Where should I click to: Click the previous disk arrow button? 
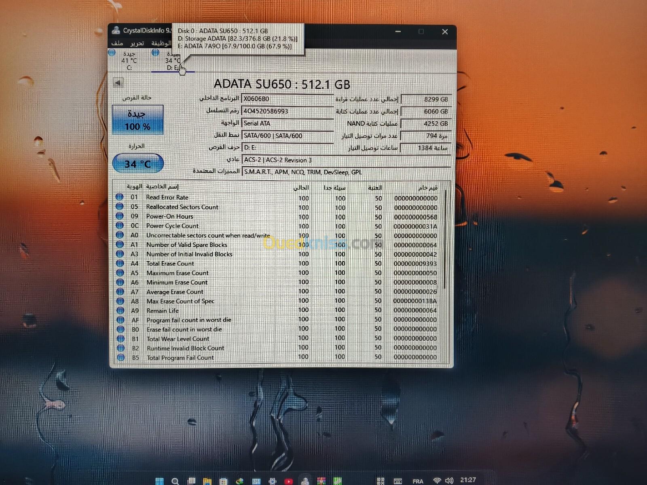click(118, 82)
